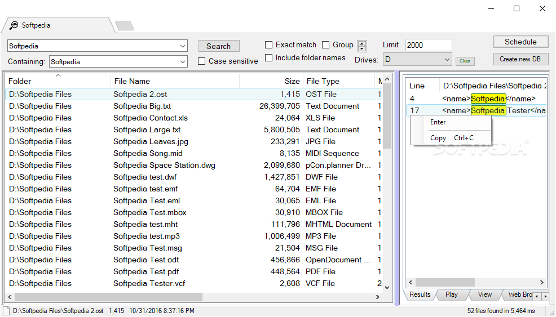This screenshot has height=317, width=556.
Task: Toggle the Group checkbox
Action: (x=325, y=45)
